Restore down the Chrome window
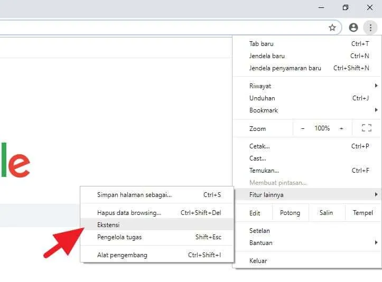The image size is (382, 282). (345, 7)
